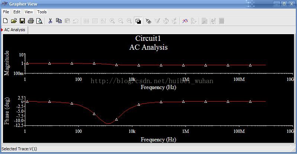This screenshot has width=297, height=154.
Task: Click Export to Excel spreadsheet icon
Action: [204, 21]
